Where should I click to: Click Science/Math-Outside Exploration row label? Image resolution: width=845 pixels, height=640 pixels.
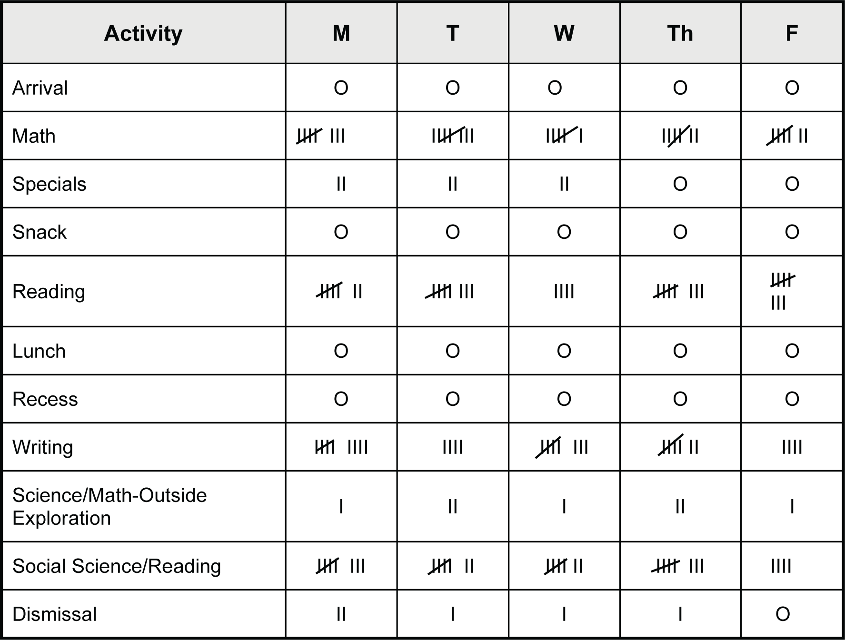[x=109, y=506]
